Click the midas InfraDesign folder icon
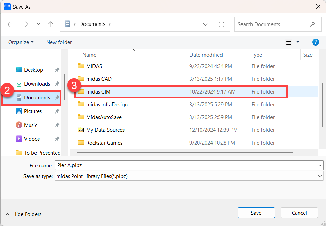 (81, 104)
